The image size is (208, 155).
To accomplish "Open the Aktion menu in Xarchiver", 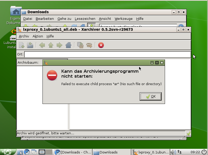I will point(38,36).
